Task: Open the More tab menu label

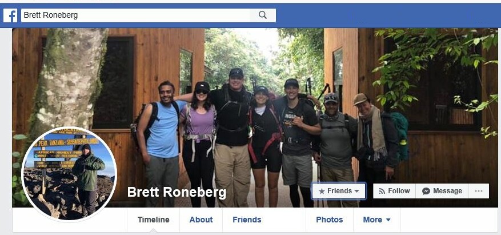Action: [372, 220]
